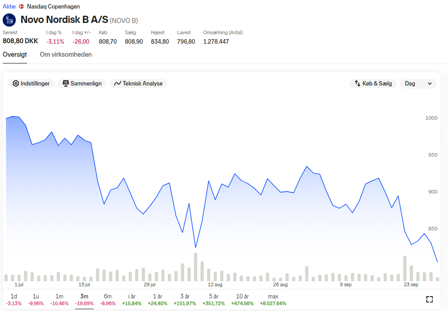448x311 pixels.
Task: Click the chevron arrow of the Dag dropdown
Action: (430, 84)
